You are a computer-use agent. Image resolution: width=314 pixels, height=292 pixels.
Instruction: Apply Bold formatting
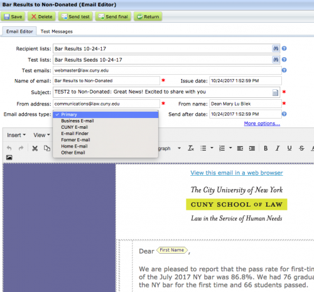[x=266, y=148]
